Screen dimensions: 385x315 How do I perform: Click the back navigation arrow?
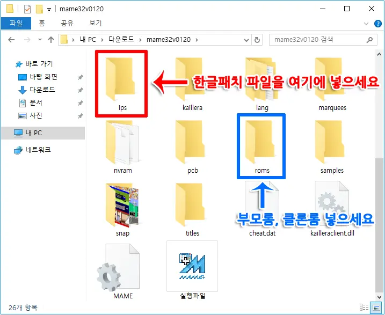(x=11, y=40)
